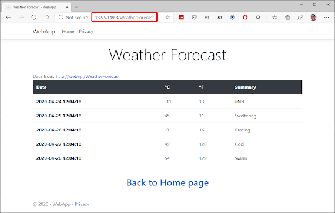Open the italic m extension icon

[220, 18]
